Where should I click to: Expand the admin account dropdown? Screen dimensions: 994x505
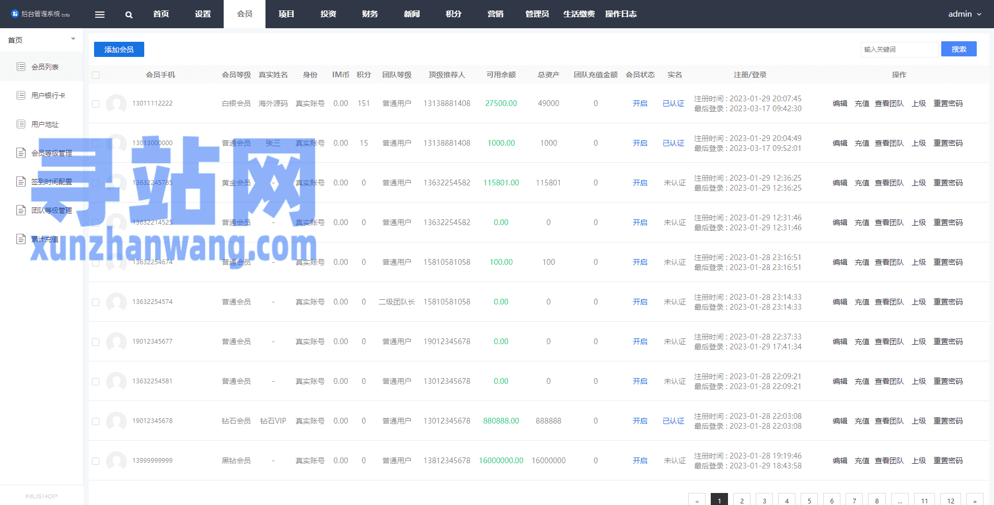pyautogui.click(x=965, y=14)
